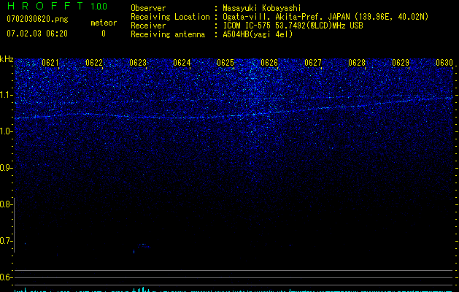Click the meteor label

[104, 23]
